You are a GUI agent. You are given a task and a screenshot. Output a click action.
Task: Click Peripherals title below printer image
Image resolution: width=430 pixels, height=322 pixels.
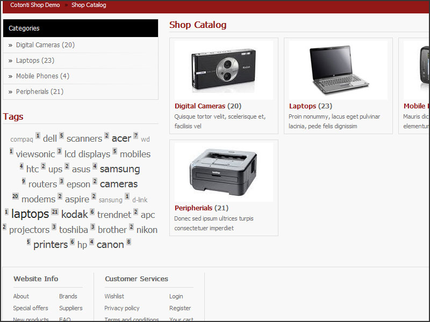tap(193, 208)
